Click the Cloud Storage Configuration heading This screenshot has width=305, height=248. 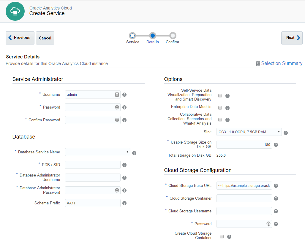pos(198,170)
